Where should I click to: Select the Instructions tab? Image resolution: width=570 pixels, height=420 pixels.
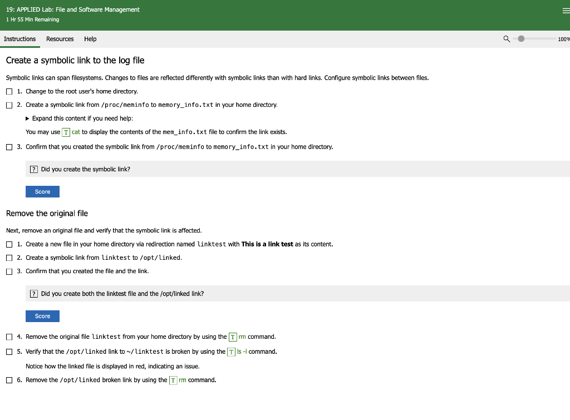coord(20,39)
